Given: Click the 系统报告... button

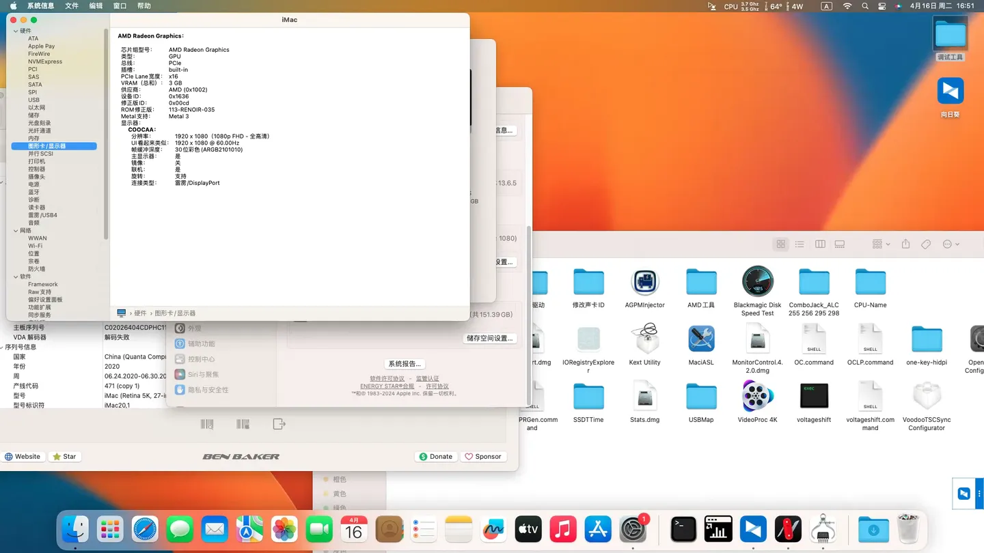Looking at the screenshot, I should click(x=405, y=364).
